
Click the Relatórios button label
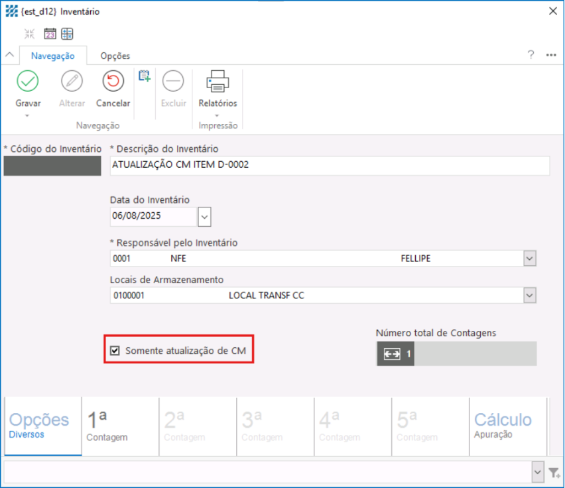point(218,103)
